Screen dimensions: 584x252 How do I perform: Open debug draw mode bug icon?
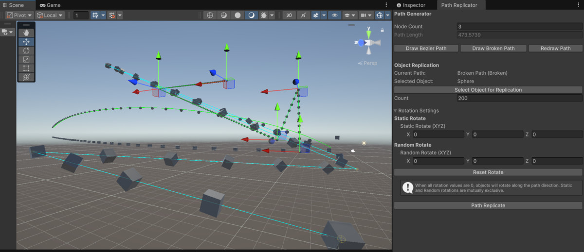point(264,15)
